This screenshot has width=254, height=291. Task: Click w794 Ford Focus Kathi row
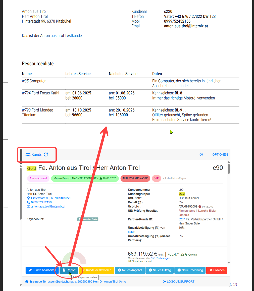coord(131,98)
